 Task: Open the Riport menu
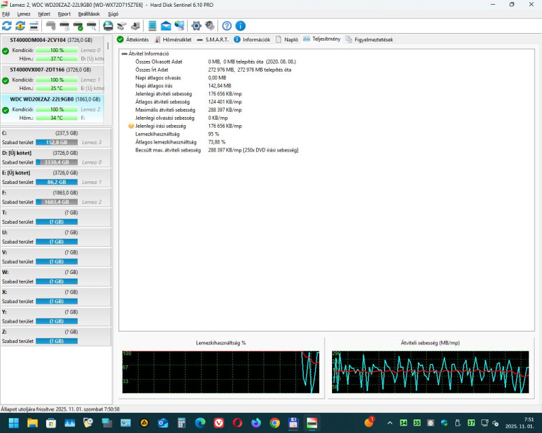64,14
